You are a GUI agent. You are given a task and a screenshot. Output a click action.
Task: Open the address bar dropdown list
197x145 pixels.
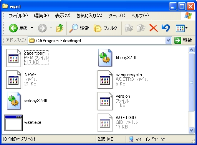[168, 40]
